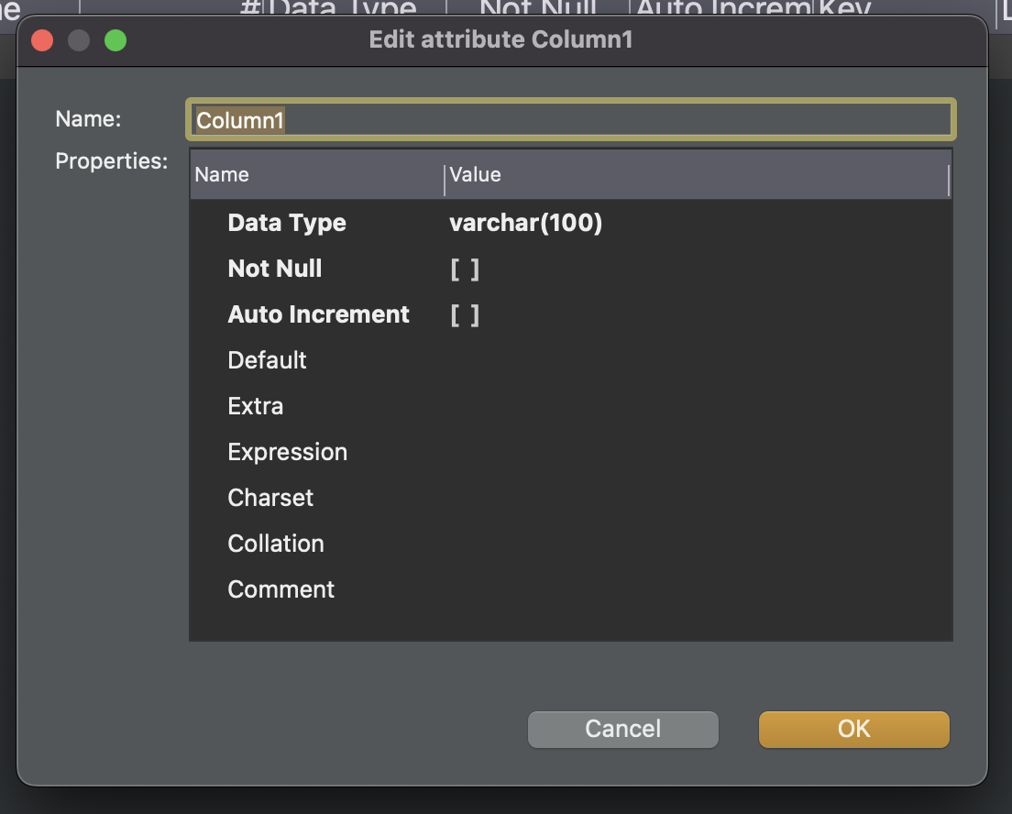Select the Data Type property row
Screen dimensions: 1012x814
570,223
